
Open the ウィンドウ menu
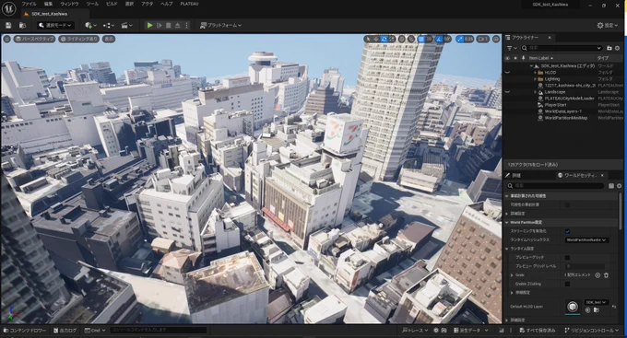pyautogui.click(x=69, y=4)
